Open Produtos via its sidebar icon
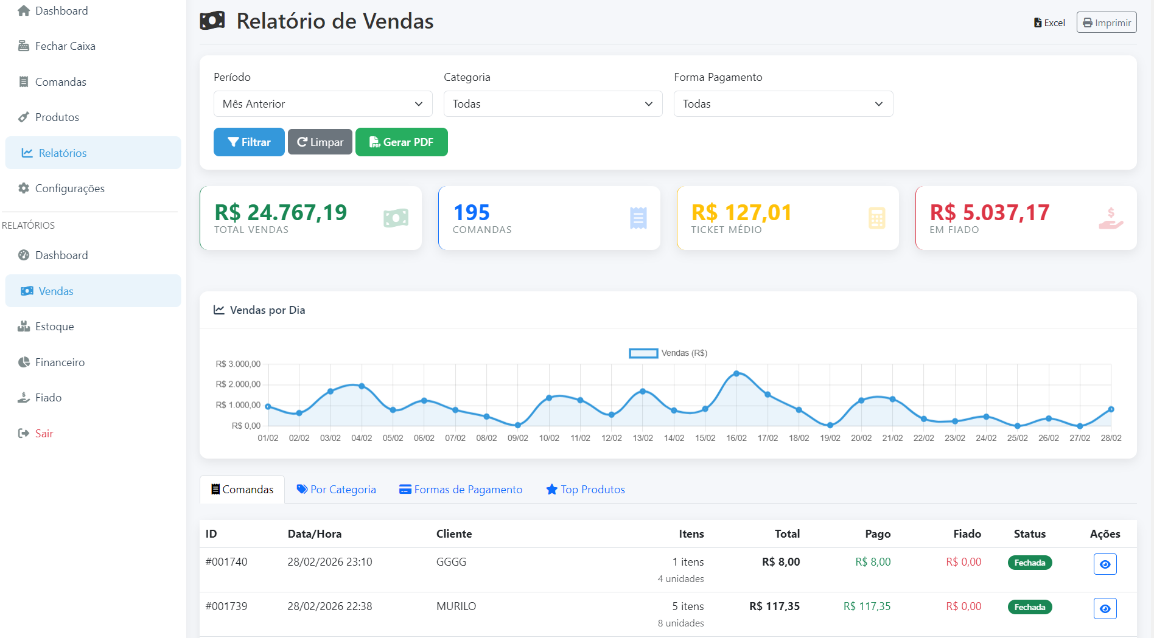The width and height of the screenshot is (1154, 638). click(24, 117)
